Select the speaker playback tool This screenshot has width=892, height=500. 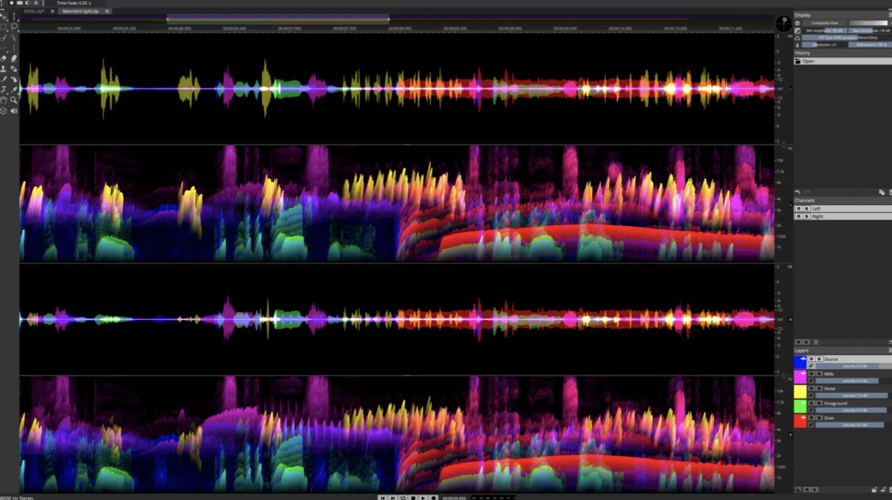pyautogui.click(x=14, y=110)
